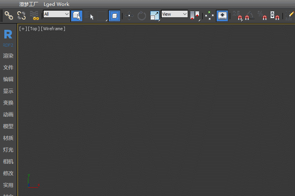Click the Use Pivot Point Center icon
The width and height of the screenshot is (295, 196).
tap(195, 16)
